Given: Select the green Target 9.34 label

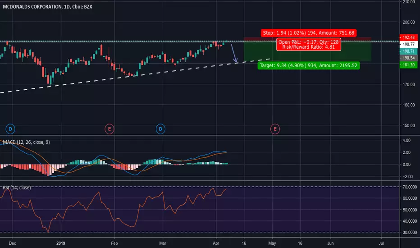Looking at the screenshot, I should [x=309, y=65].
